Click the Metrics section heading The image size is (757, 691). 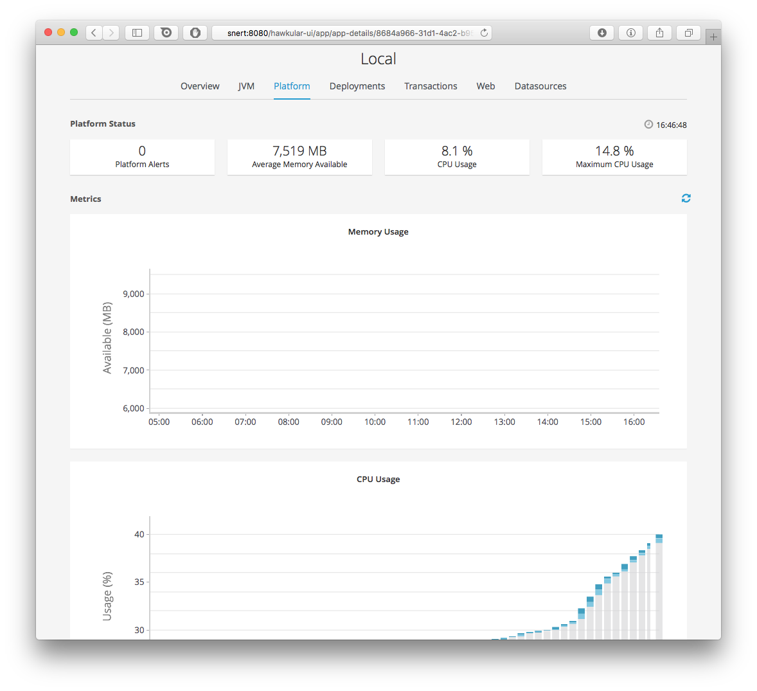tap(85, 199)
